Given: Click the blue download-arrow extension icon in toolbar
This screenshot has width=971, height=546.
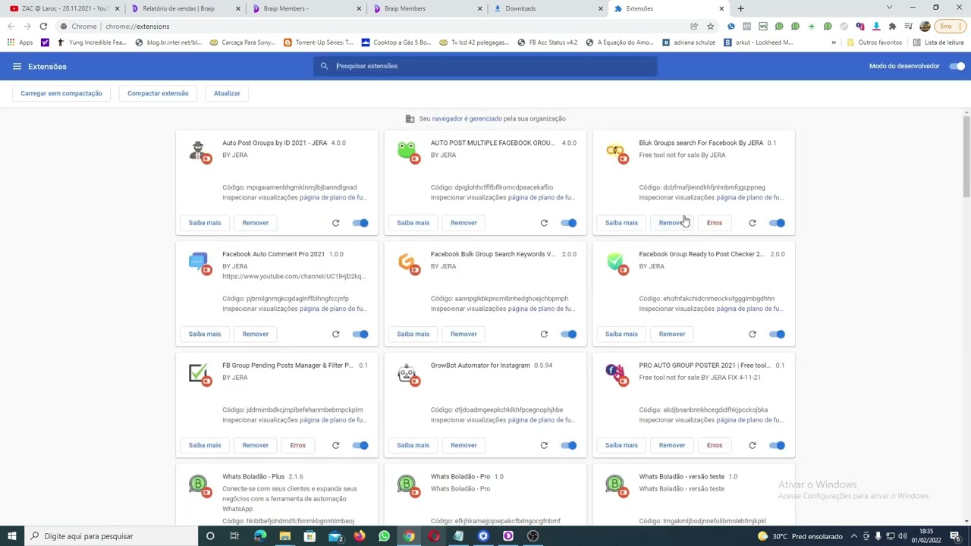Looking at the screenshot, I should click(876, 26).
